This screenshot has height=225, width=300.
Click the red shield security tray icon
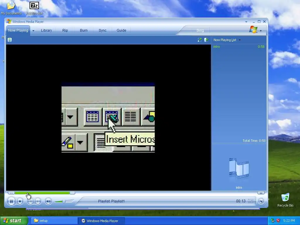pyautogui.click(x=278, y=221)
